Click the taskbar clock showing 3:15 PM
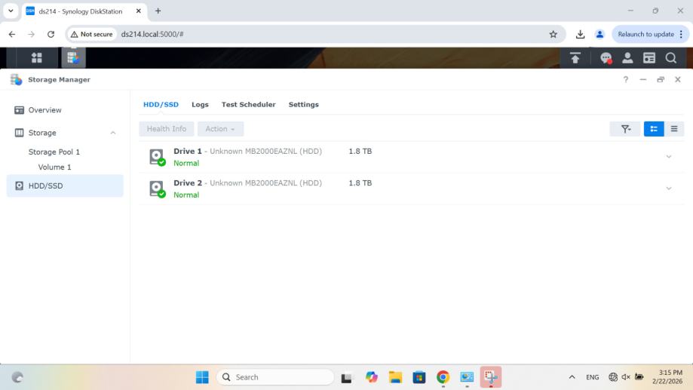The width and height of the screenshot is (693, 390). [x=667, y=376]
